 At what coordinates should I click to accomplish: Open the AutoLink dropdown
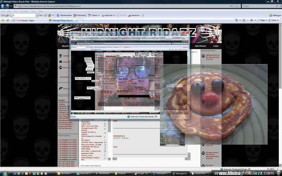(x=108, y=15)
